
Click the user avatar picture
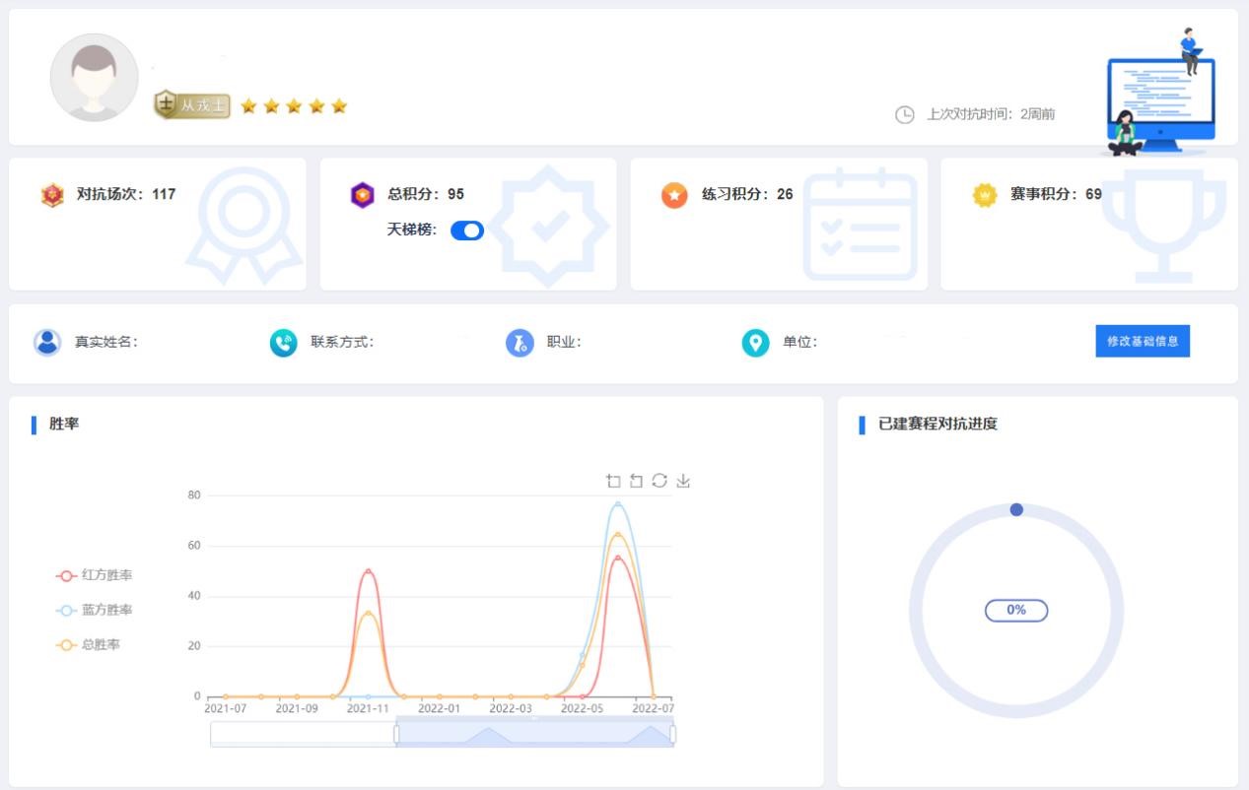tap(95, 78)
